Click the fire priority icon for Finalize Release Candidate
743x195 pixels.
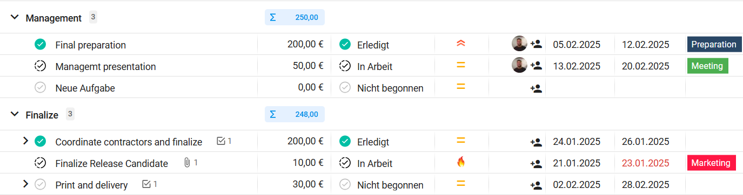tap(461, 162)
